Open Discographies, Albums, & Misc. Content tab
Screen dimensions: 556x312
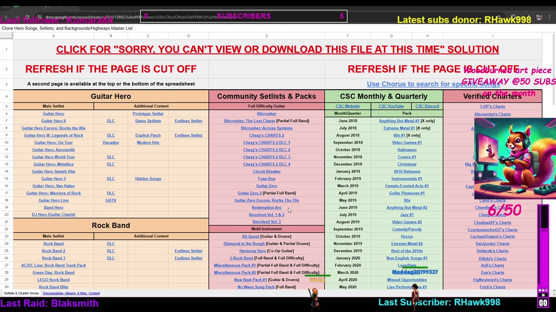(x=71, y=293)
